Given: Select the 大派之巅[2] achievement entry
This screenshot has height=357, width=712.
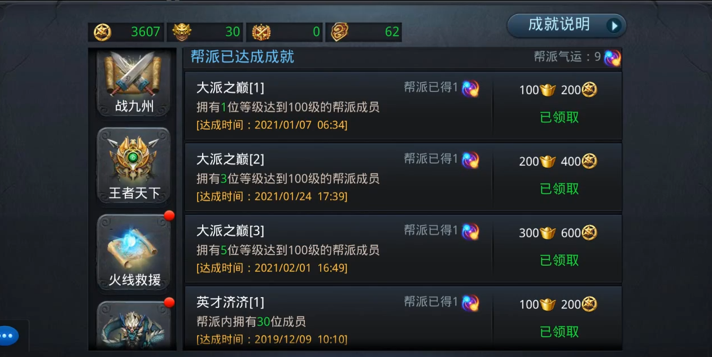Looking at the screenshot, I should 403,177.
